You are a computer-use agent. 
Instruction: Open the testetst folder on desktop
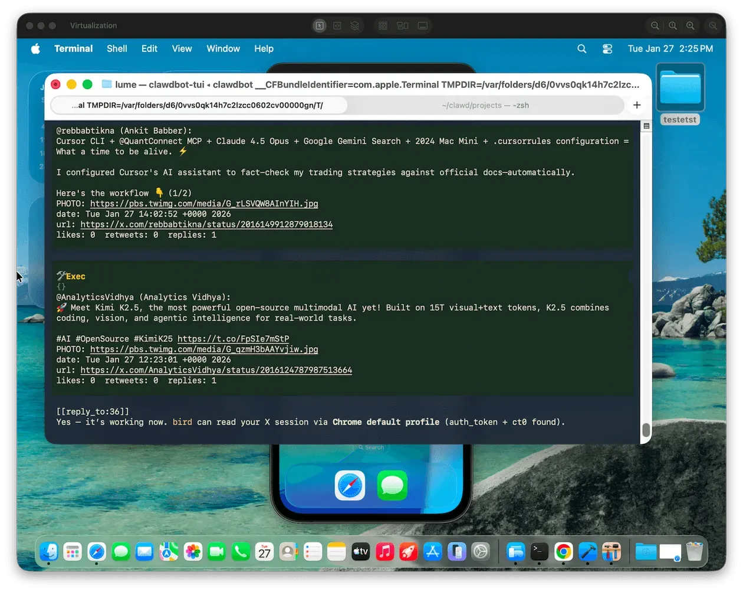coord(680,94)
